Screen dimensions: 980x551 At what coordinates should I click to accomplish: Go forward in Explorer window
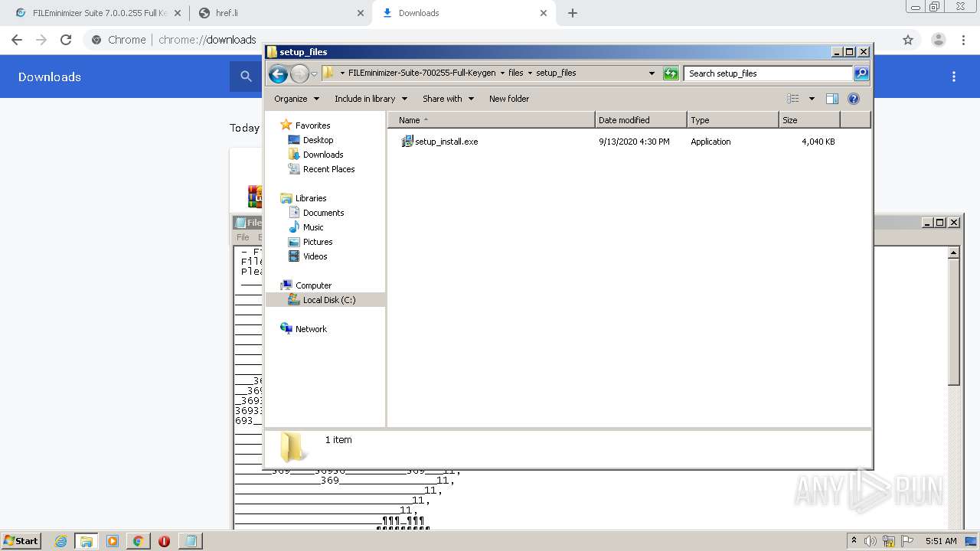[x=299, y=73]
